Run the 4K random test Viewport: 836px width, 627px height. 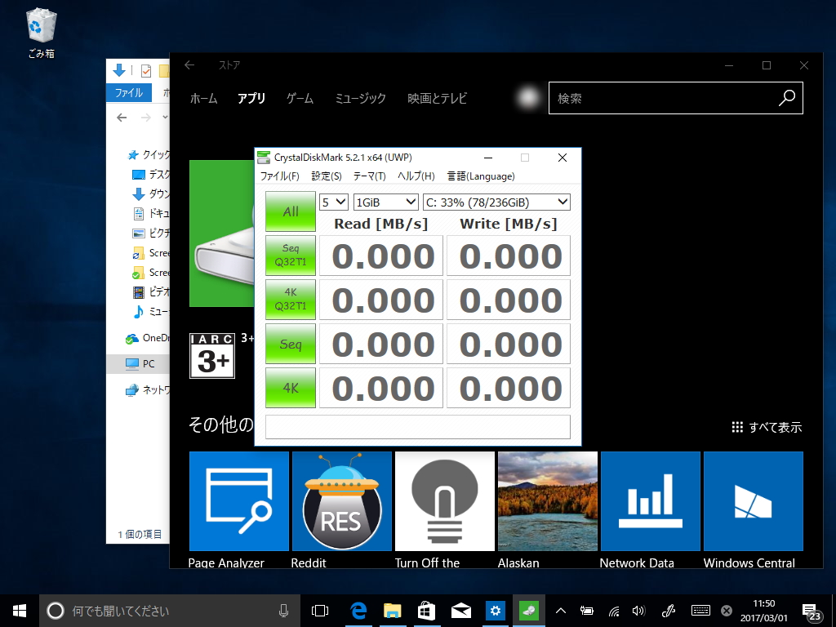(x=290, y=388)
